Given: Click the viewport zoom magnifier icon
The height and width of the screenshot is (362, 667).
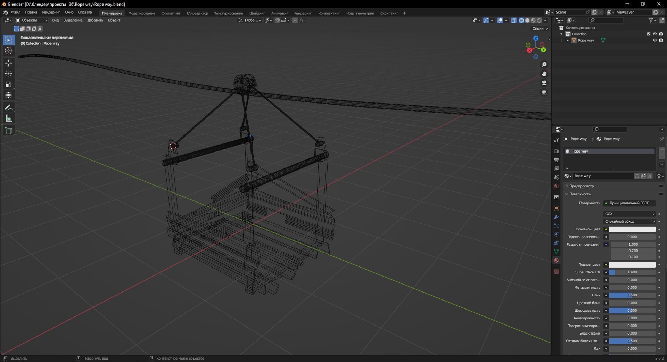Looking at the screenshot, I should pyautogui.click(x=544, y=65).
